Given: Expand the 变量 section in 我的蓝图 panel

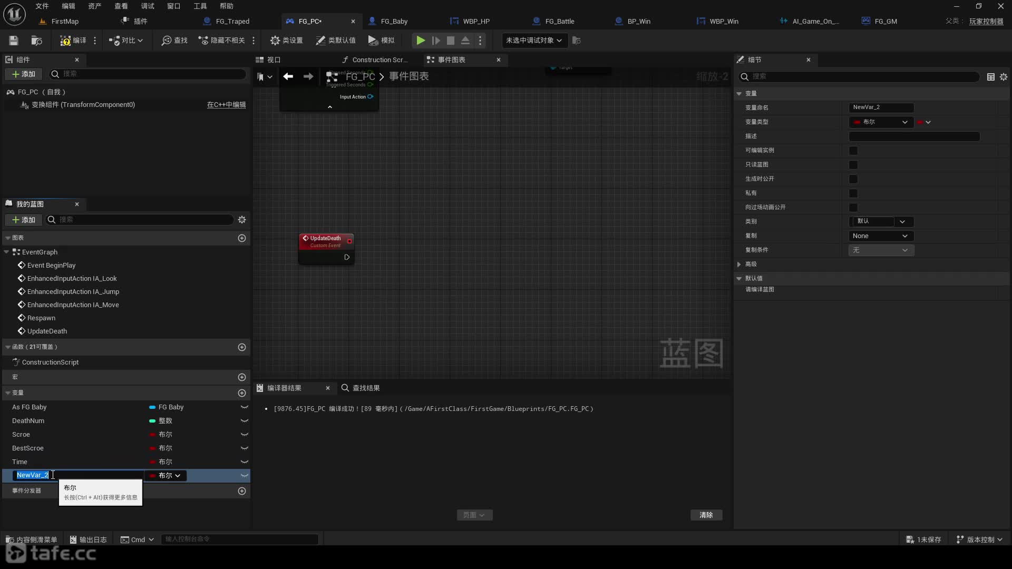Looking at the screenshot, I should (x=6, y=393).
